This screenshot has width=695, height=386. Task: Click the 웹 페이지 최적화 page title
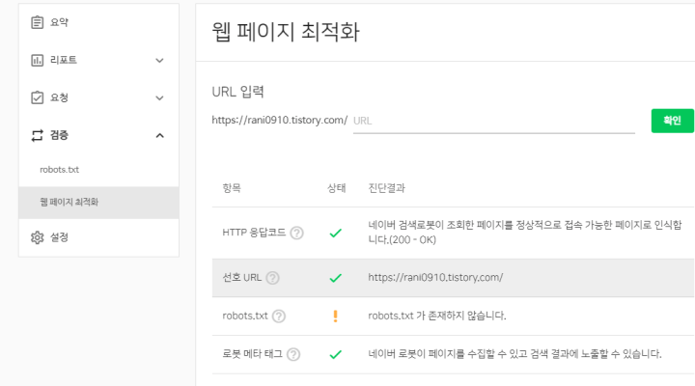(286, 32)
